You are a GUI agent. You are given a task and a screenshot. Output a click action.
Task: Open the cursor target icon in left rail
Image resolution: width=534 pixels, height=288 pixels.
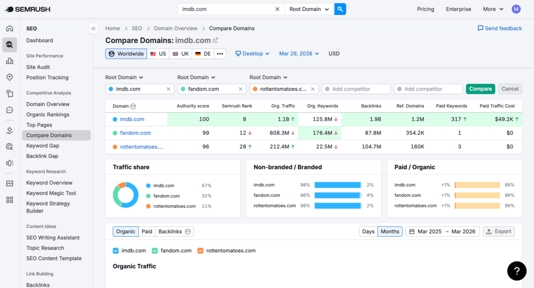point(10,147)
